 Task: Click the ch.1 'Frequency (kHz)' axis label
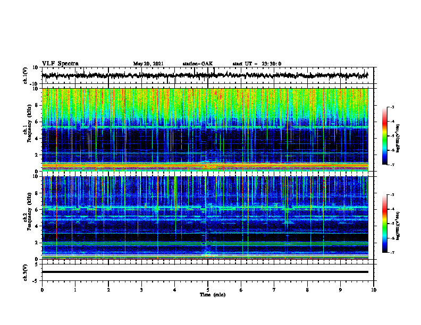(29, 124)
